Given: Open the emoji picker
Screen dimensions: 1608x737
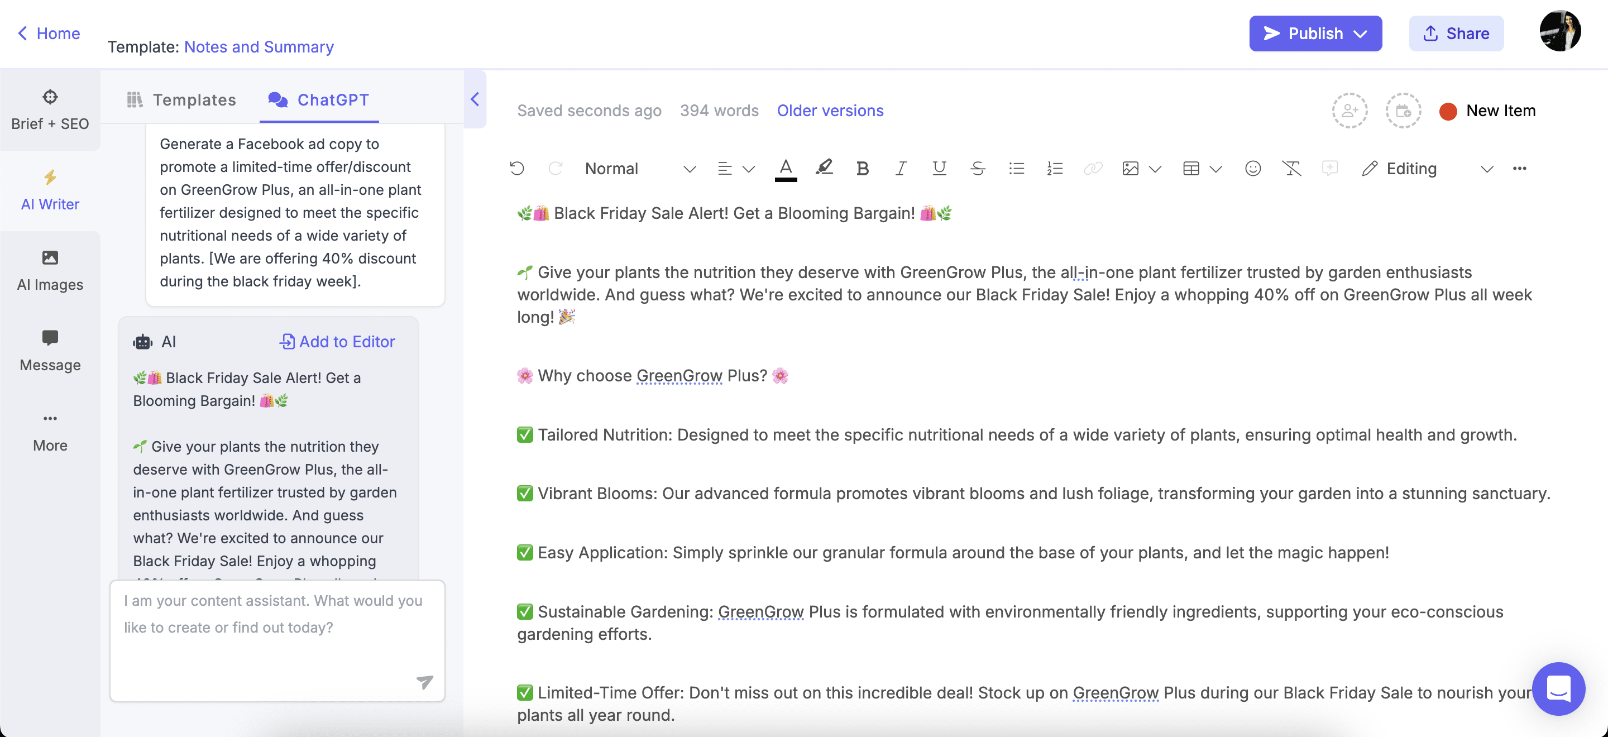Looking at the screenshot, I should pos(1253,169).
